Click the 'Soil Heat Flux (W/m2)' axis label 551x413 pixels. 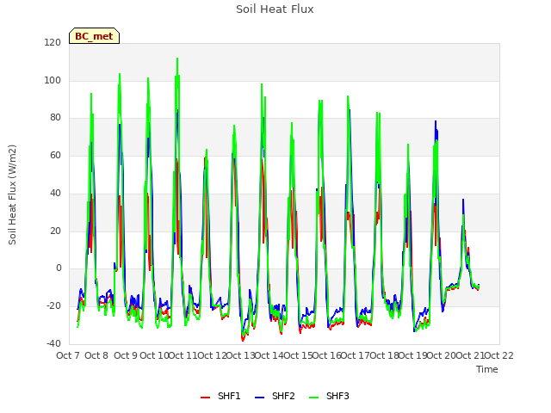[12, 194]
